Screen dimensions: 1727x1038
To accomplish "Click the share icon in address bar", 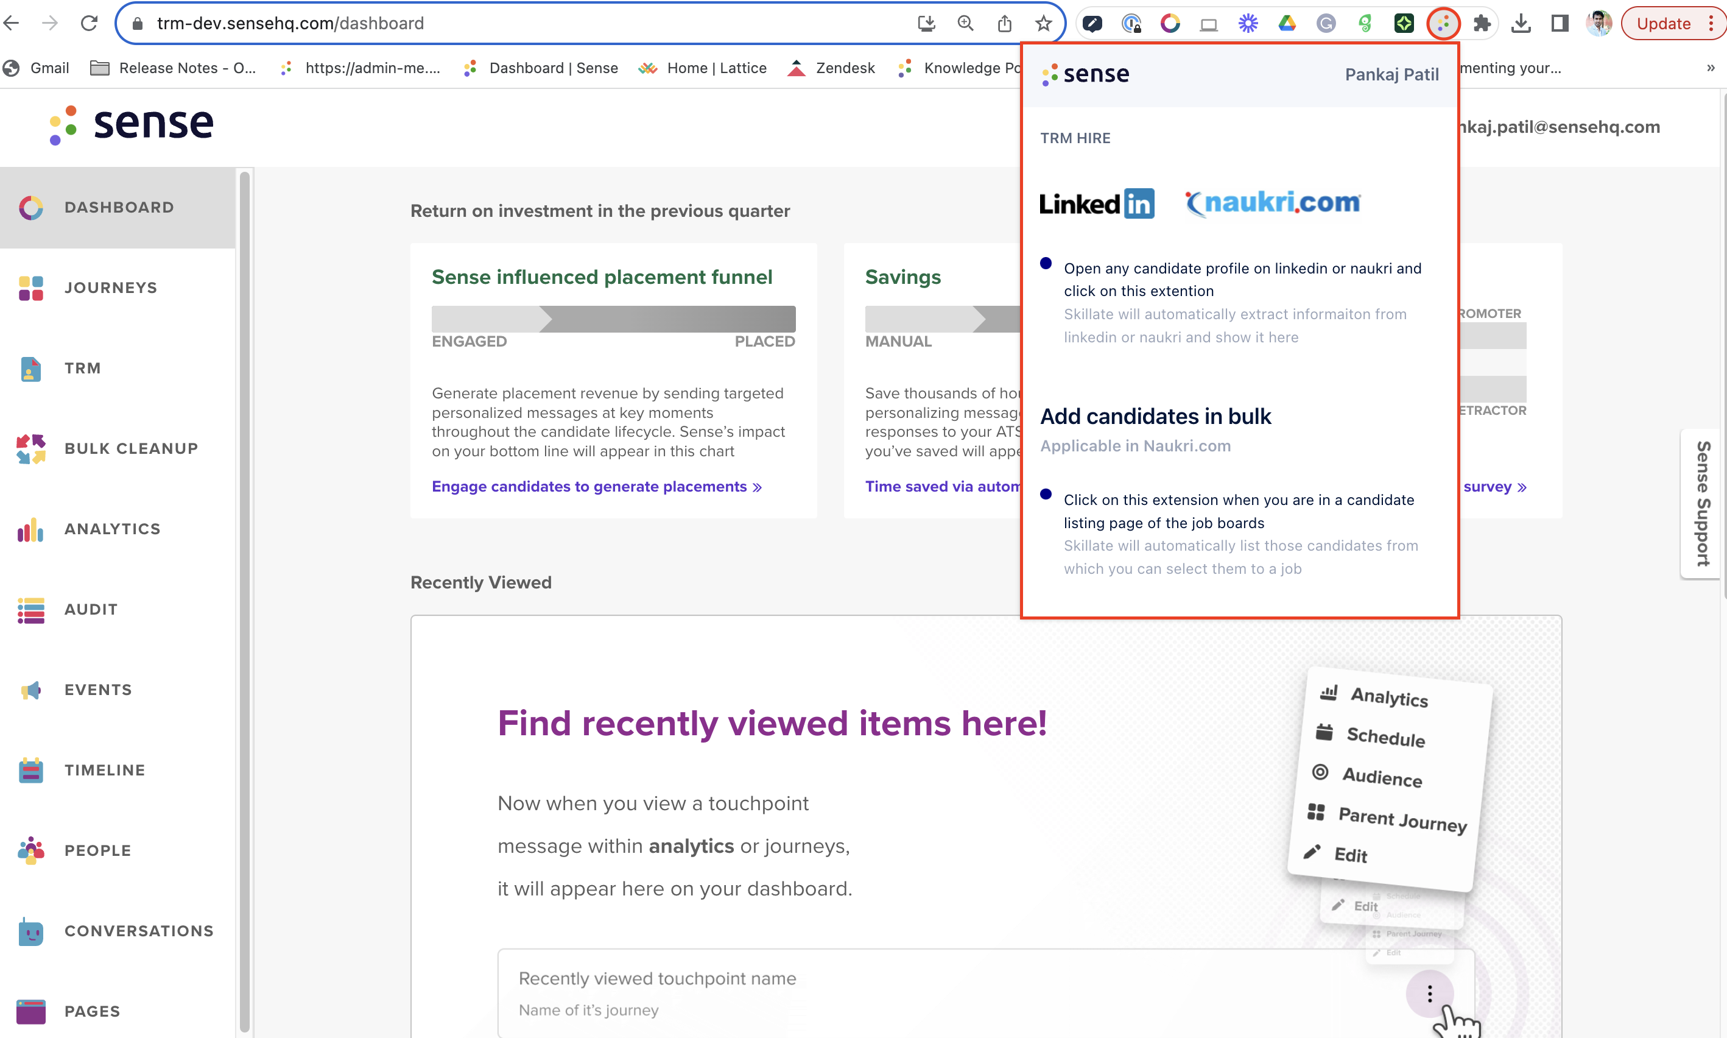I will click(1005, 24).
